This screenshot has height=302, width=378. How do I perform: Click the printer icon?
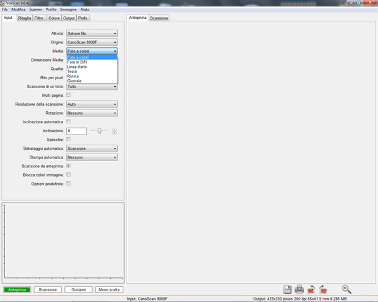click(x=299, y=289)
